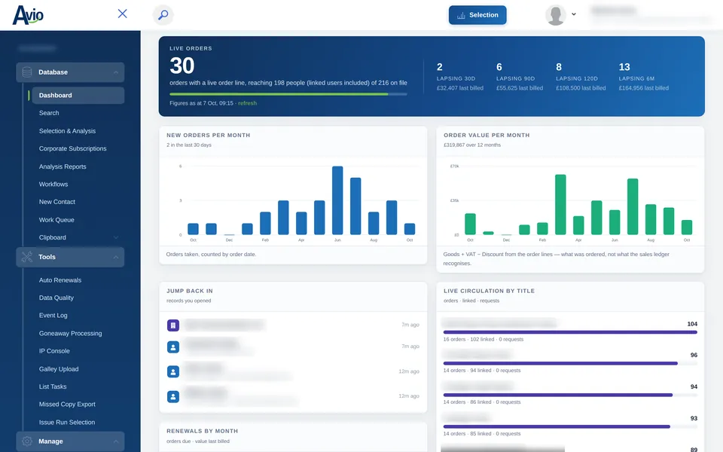Click the circulation bar showing 94
This screenshot has width=723, height=452.
[570, 395]
